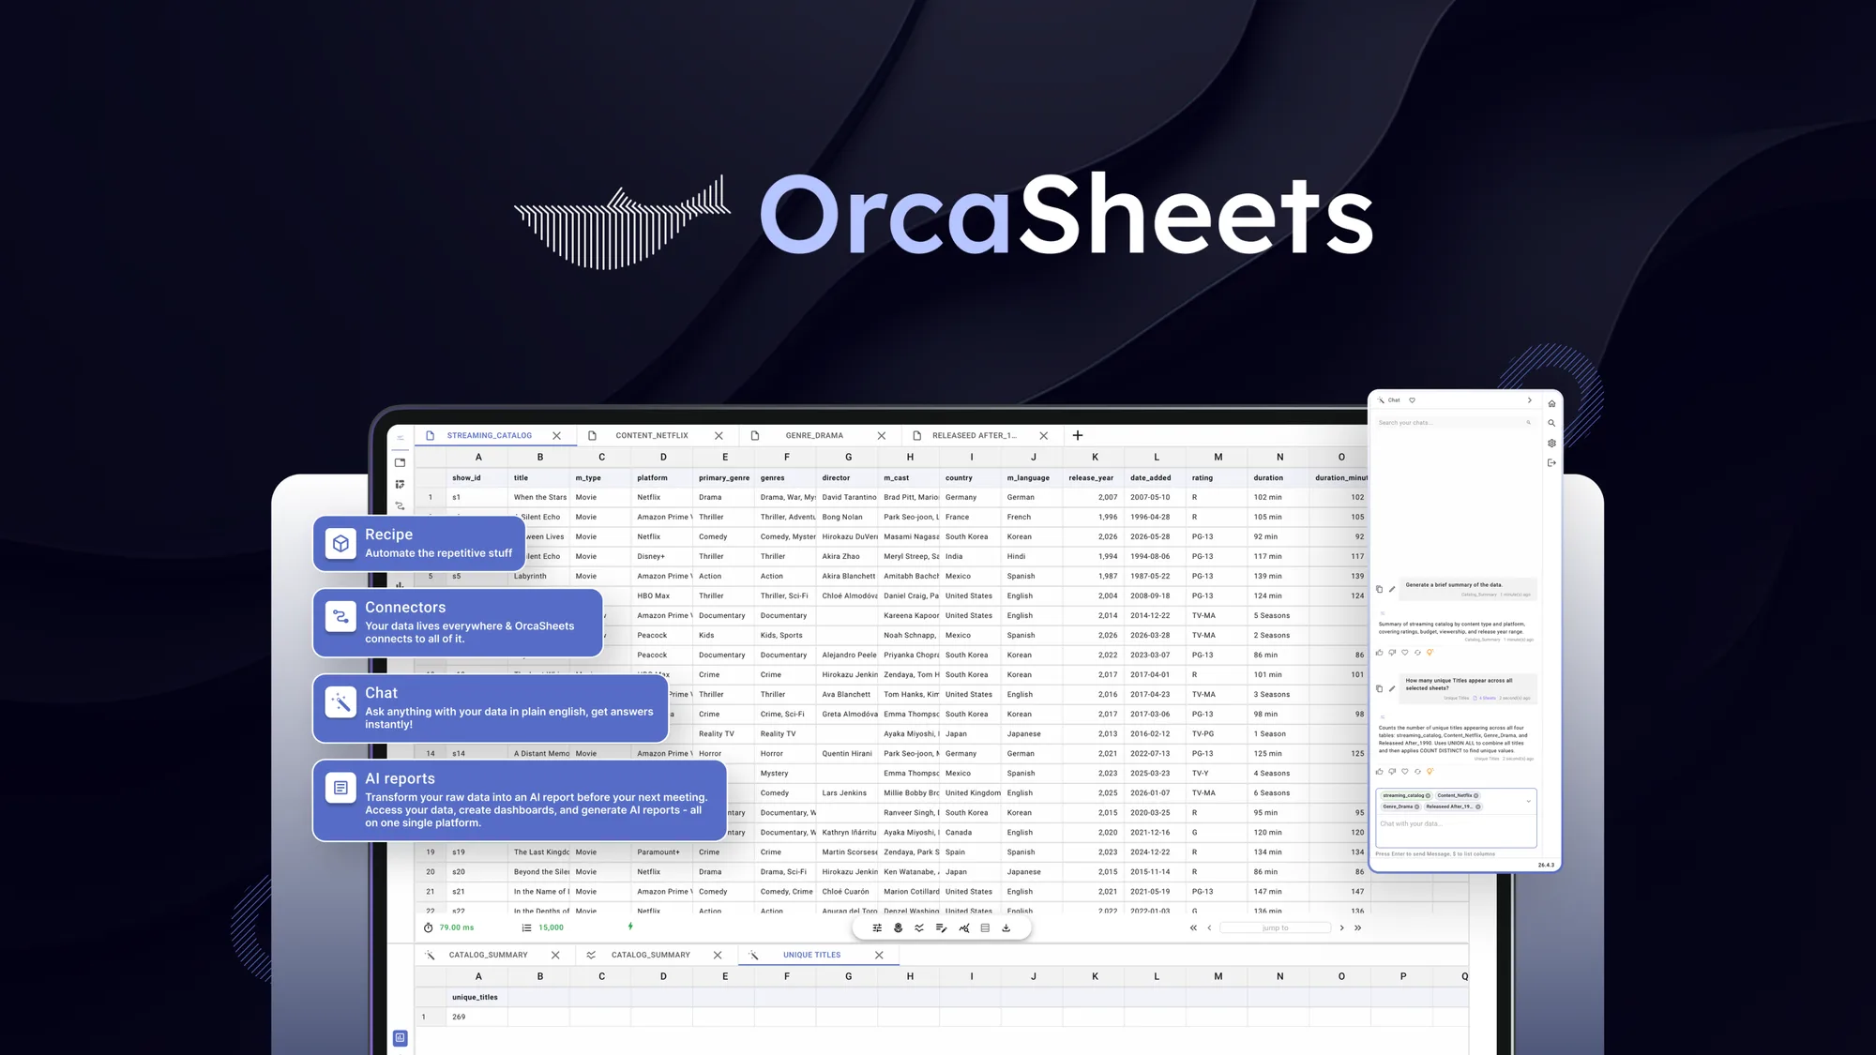
Task: Open the filter settings icon in bottom toolbar
Action: coord(877,928)
